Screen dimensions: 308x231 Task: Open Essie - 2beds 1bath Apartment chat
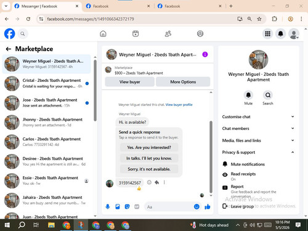[x=46, y=180]
